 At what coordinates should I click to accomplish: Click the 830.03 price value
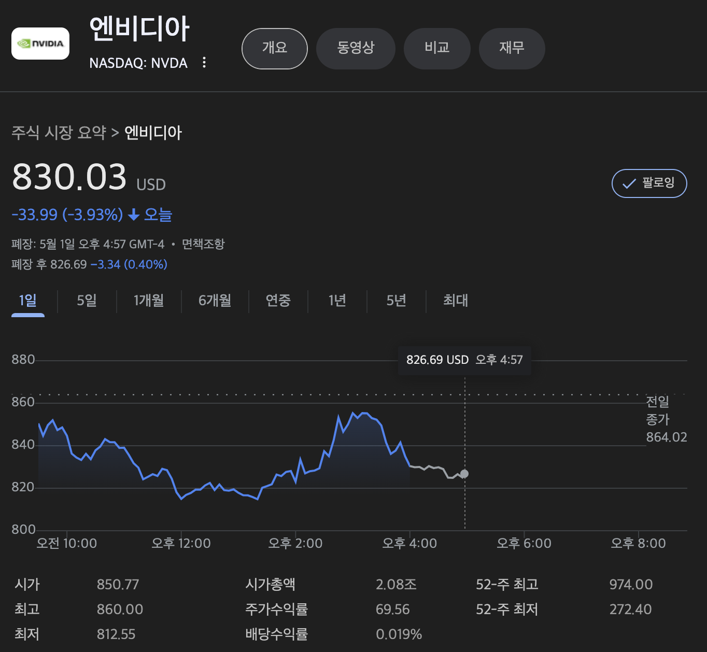click(69, 177)
